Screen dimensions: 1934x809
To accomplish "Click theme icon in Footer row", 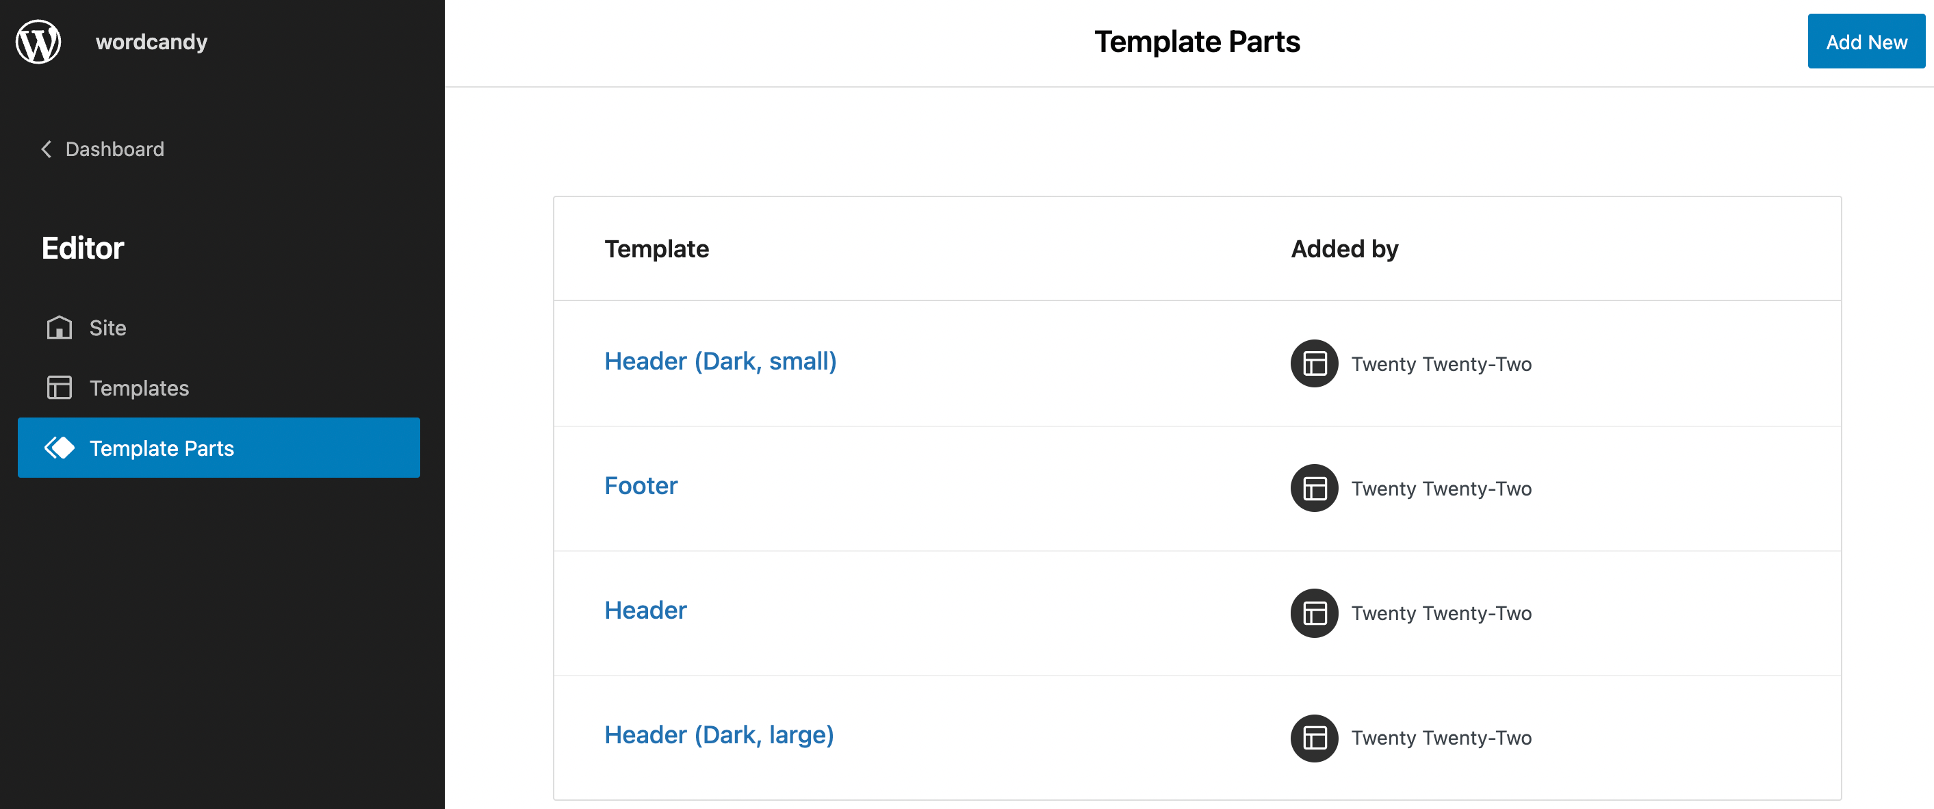I will tap(1314, 488).
